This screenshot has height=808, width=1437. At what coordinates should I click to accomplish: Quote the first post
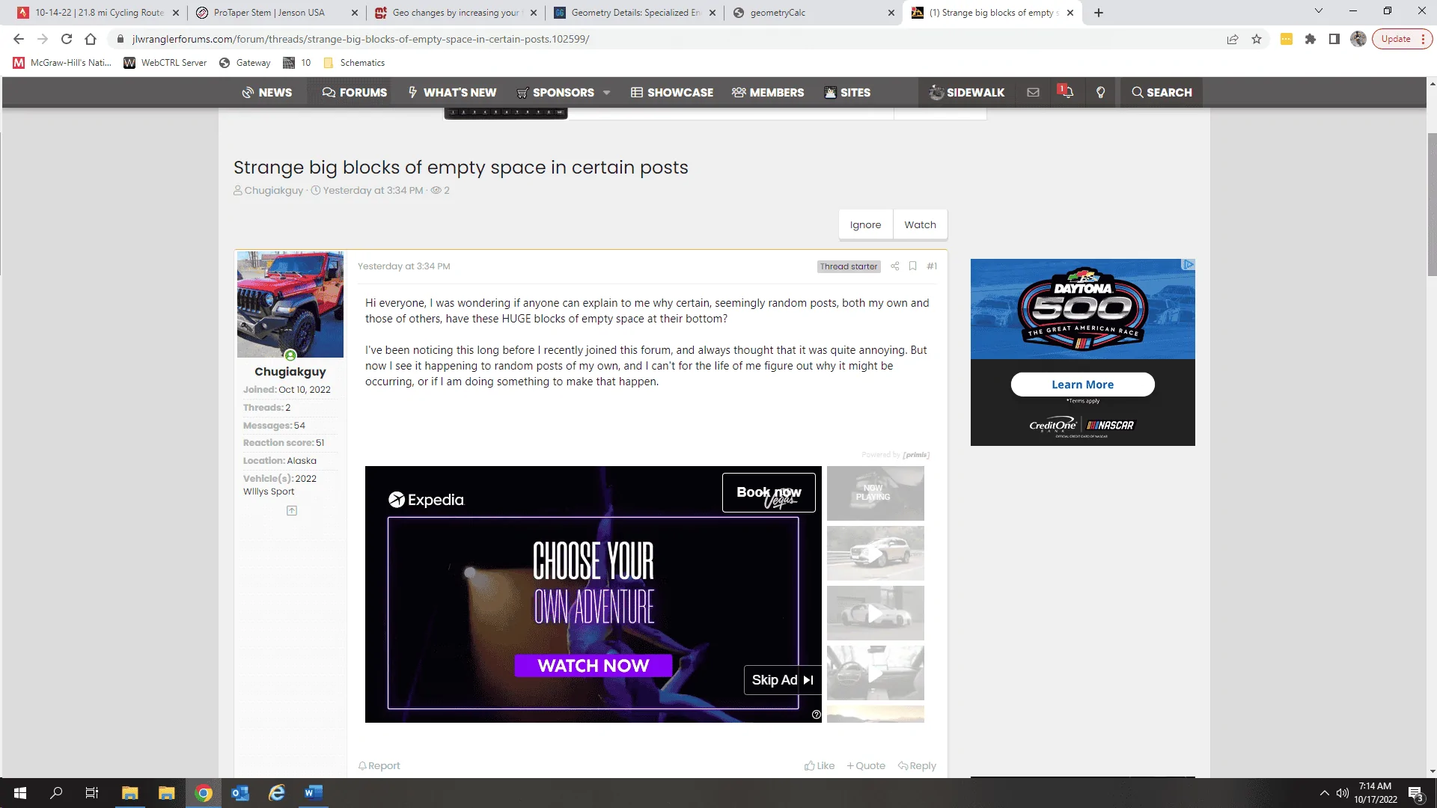[x=866, y=766]
